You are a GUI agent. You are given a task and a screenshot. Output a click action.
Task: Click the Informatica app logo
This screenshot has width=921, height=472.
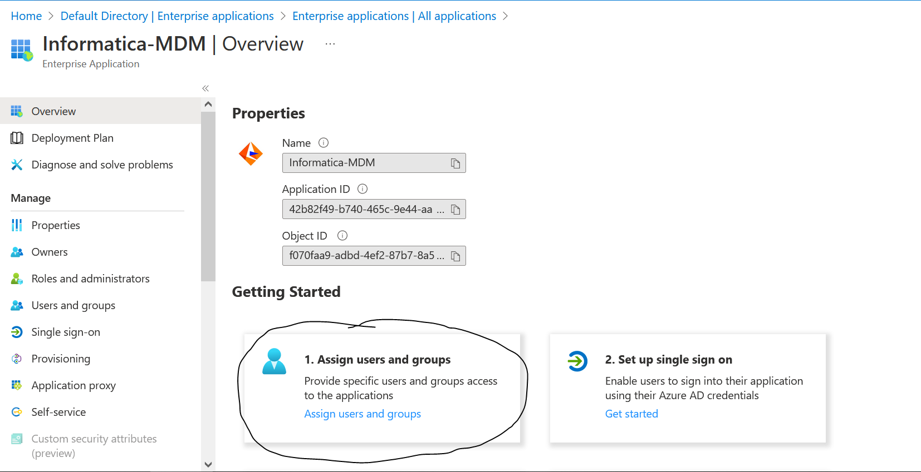251,153
